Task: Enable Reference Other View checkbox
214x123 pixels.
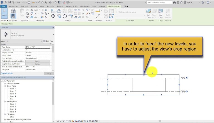Action: 117,12
